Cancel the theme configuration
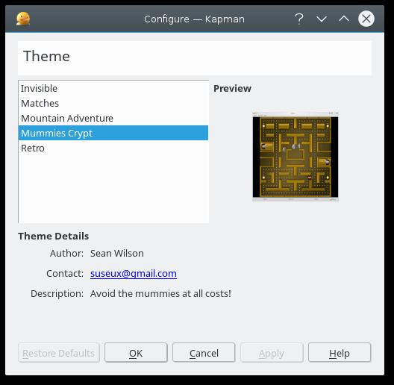 (204, 353)
